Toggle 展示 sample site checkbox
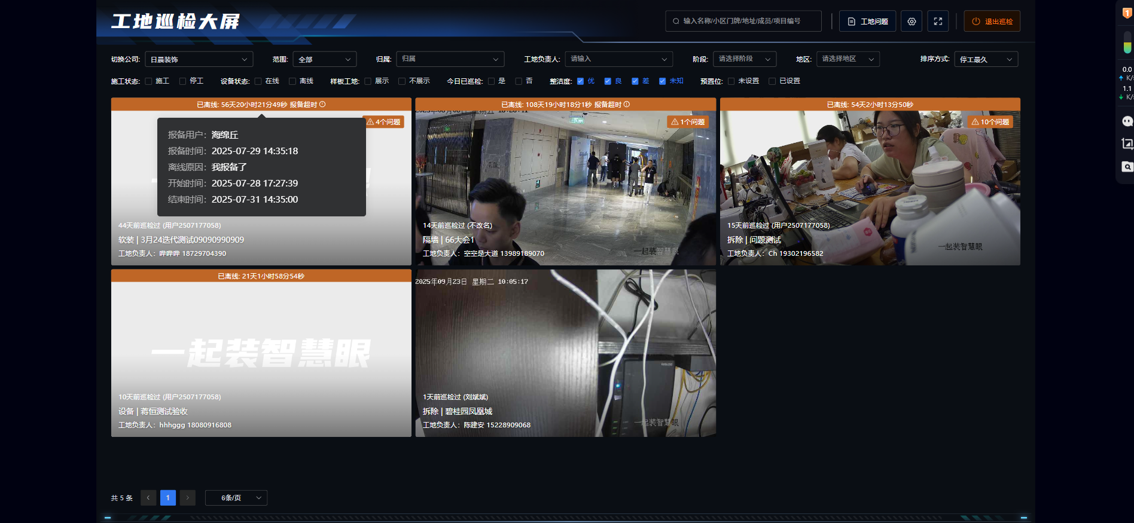Screen dimensions: 1134x523 coord(368,81)
